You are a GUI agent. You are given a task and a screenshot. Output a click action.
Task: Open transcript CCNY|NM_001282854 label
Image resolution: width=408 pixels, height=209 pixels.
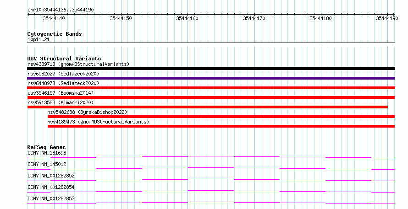point(51,187)
